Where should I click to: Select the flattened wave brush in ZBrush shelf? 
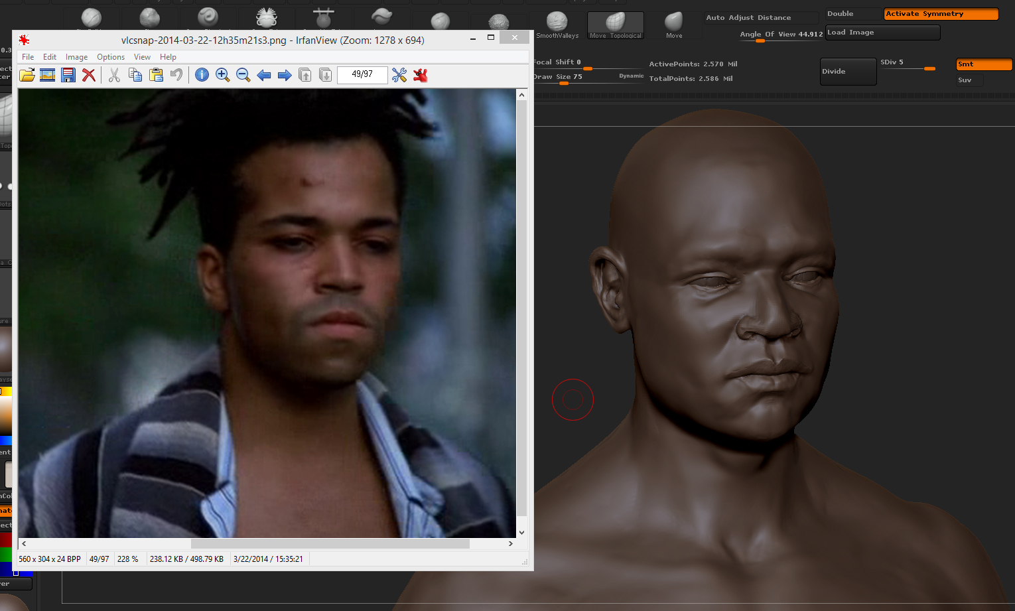[x=381, y=16]
